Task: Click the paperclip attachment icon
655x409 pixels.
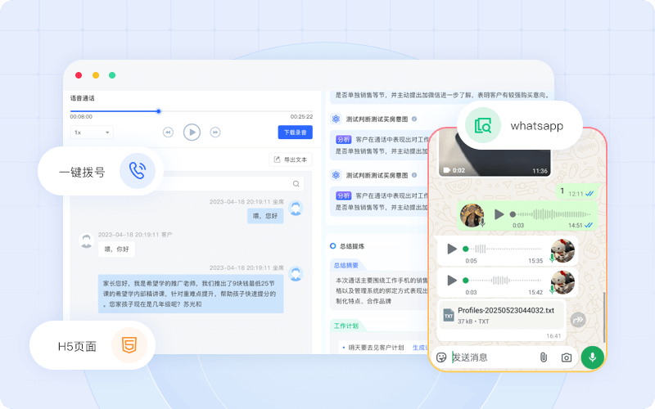Action: pyautogui.click(x=543, y=357)
